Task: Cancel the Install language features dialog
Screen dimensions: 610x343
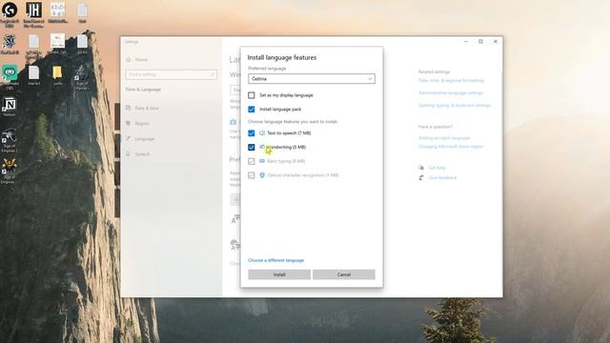Action: click(344, 274)
